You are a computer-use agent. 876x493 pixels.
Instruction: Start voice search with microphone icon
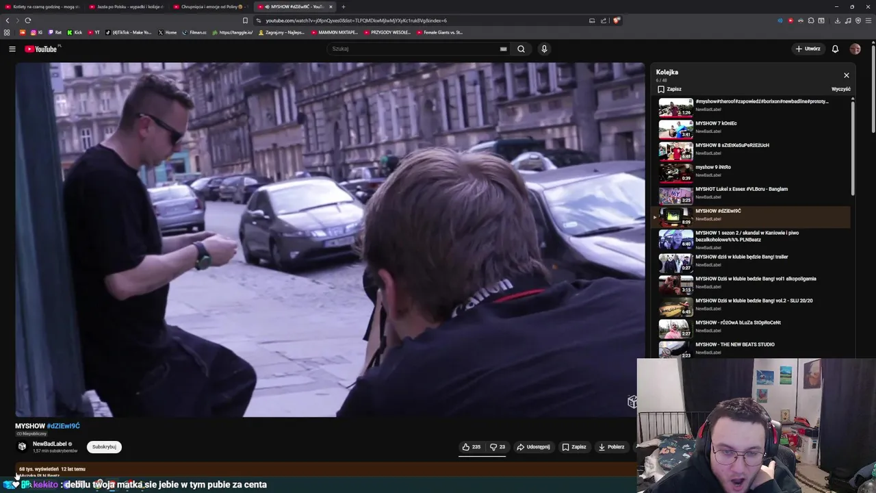coord(544,49)
